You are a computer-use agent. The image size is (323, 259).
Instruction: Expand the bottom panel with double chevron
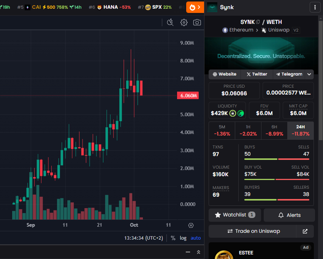coord(198,252)
